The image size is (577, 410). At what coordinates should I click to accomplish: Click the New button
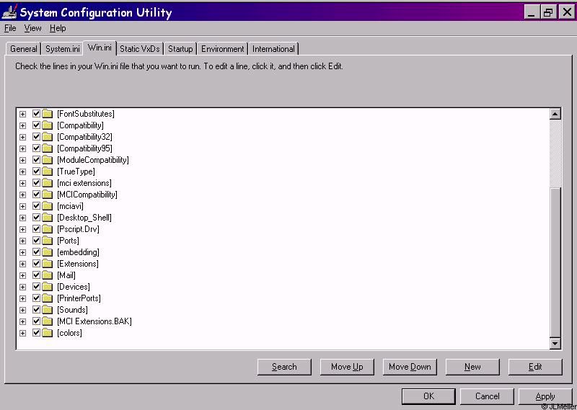click(x=472, y=367)
